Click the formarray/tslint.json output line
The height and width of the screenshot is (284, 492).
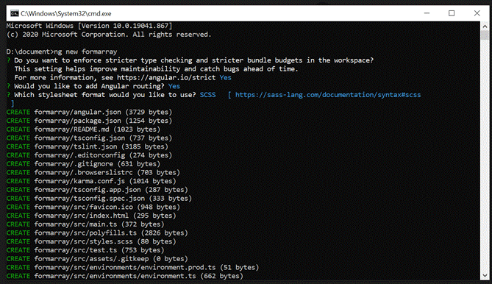pos(88,146)
